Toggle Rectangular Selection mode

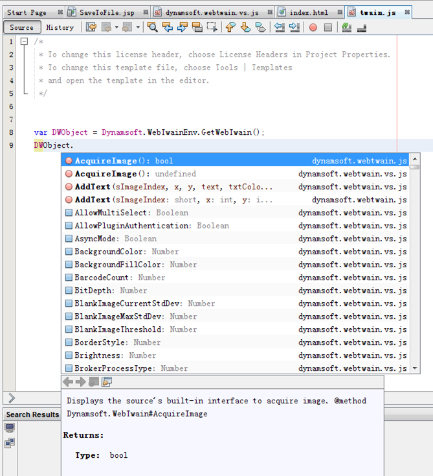tap(212, 27)
